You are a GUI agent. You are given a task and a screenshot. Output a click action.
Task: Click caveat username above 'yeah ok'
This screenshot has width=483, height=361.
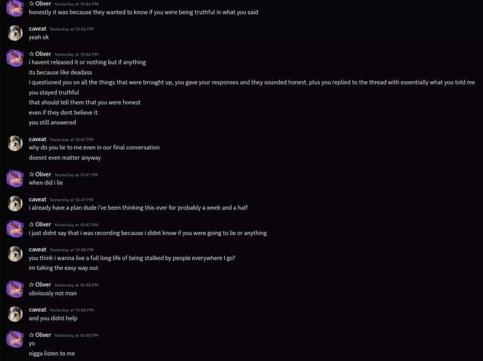point(37,29)
